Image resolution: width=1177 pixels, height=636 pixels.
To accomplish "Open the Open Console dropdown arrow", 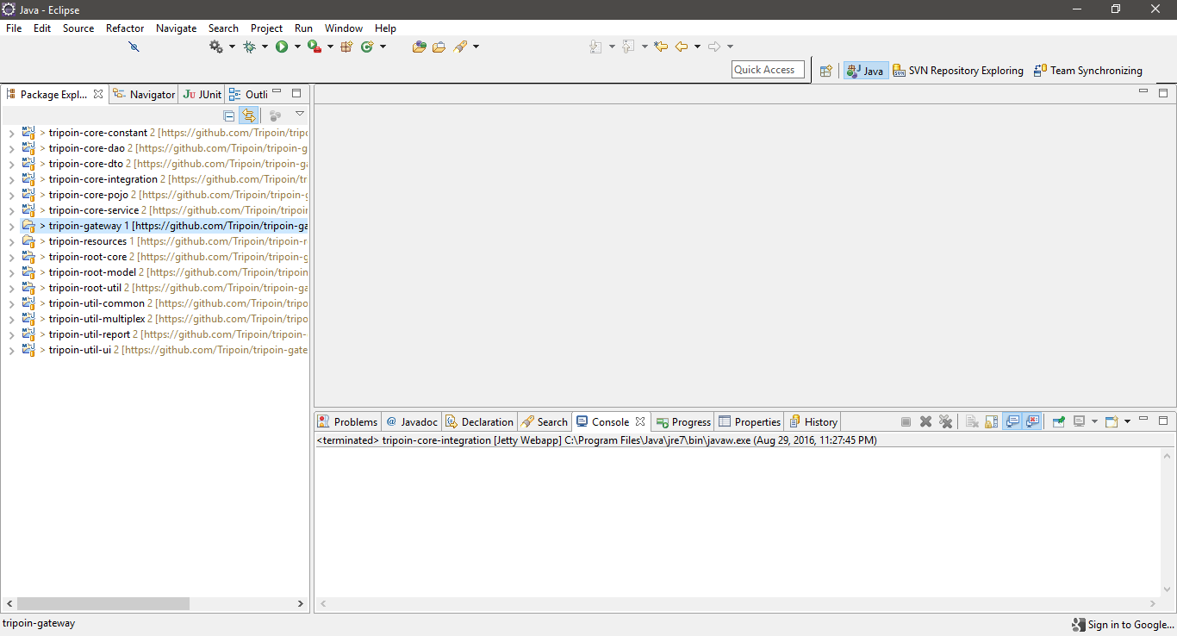I will click(x=1127, y=421).
